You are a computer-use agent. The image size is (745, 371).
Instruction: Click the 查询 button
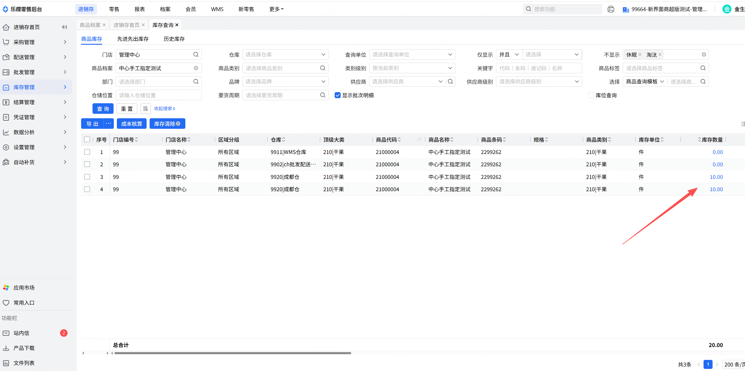103,109
